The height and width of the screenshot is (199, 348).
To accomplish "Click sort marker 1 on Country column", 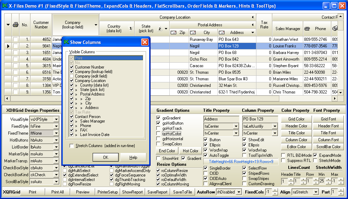I will pyautogui.click(x=130, y=29).
